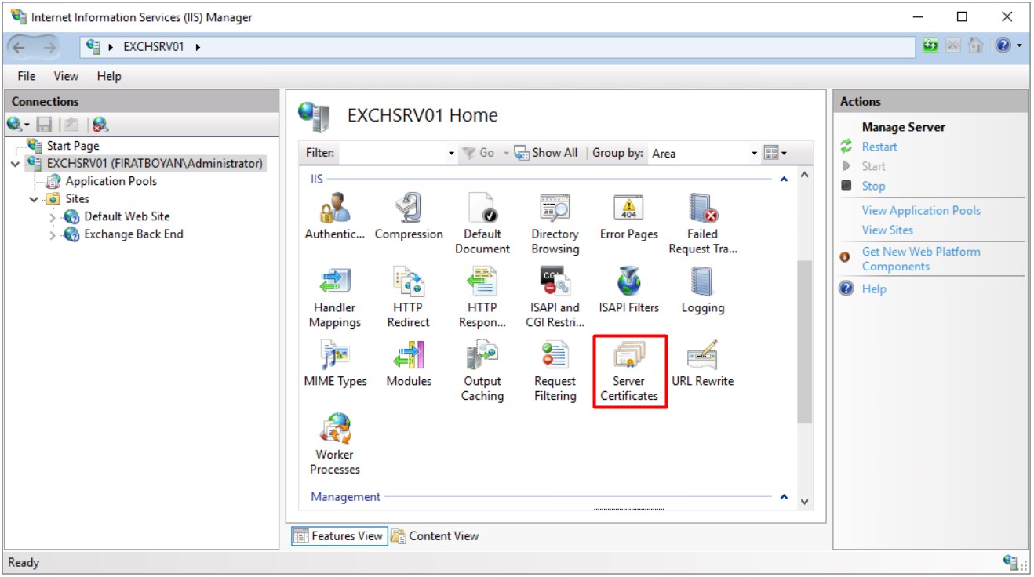
Task: Select Start Page in Connections tree
Action: (x=73, y=146)
